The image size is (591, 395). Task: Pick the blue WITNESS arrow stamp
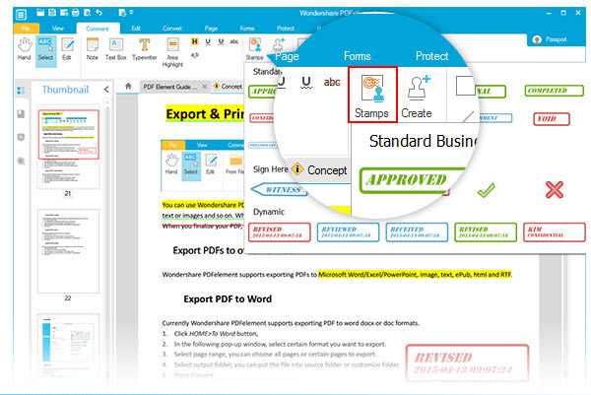[x=279, y=189]
